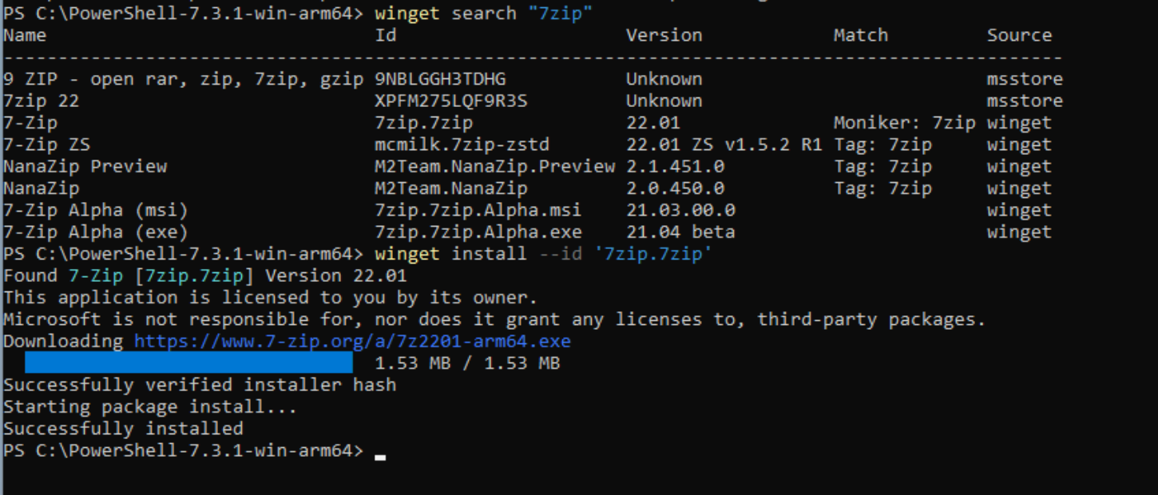Viewport: 1158px width, 495px height.
Task: Click the 'Version' column header
Action: click(x=664, y=35)
